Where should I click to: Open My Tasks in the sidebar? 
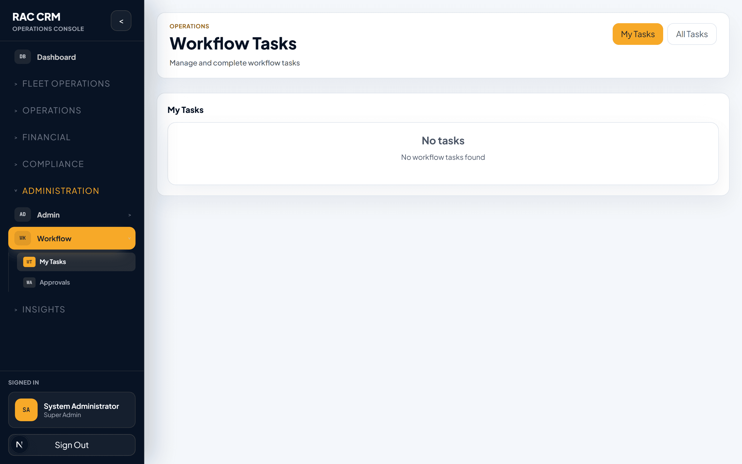pyautogui.click(x=76, y=262)
